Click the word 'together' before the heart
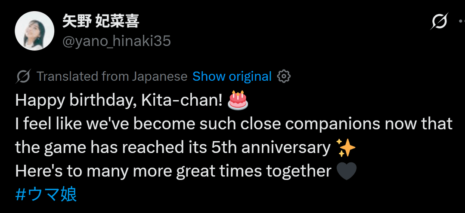This screenshot has height=213, width=465. pos(299,171)
